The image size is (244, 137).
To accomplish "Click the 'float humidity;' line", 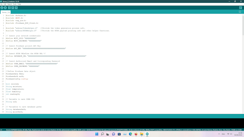I will pyautogui.click(x=13, y=92).
